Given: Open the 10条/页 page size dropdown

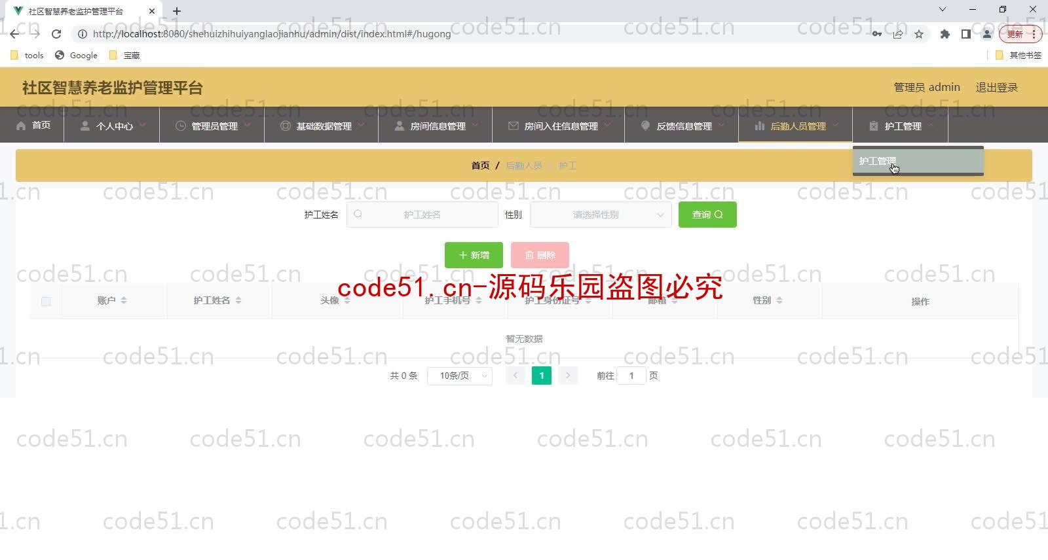Looking at the screenshot, I should (x=460, y=376).
